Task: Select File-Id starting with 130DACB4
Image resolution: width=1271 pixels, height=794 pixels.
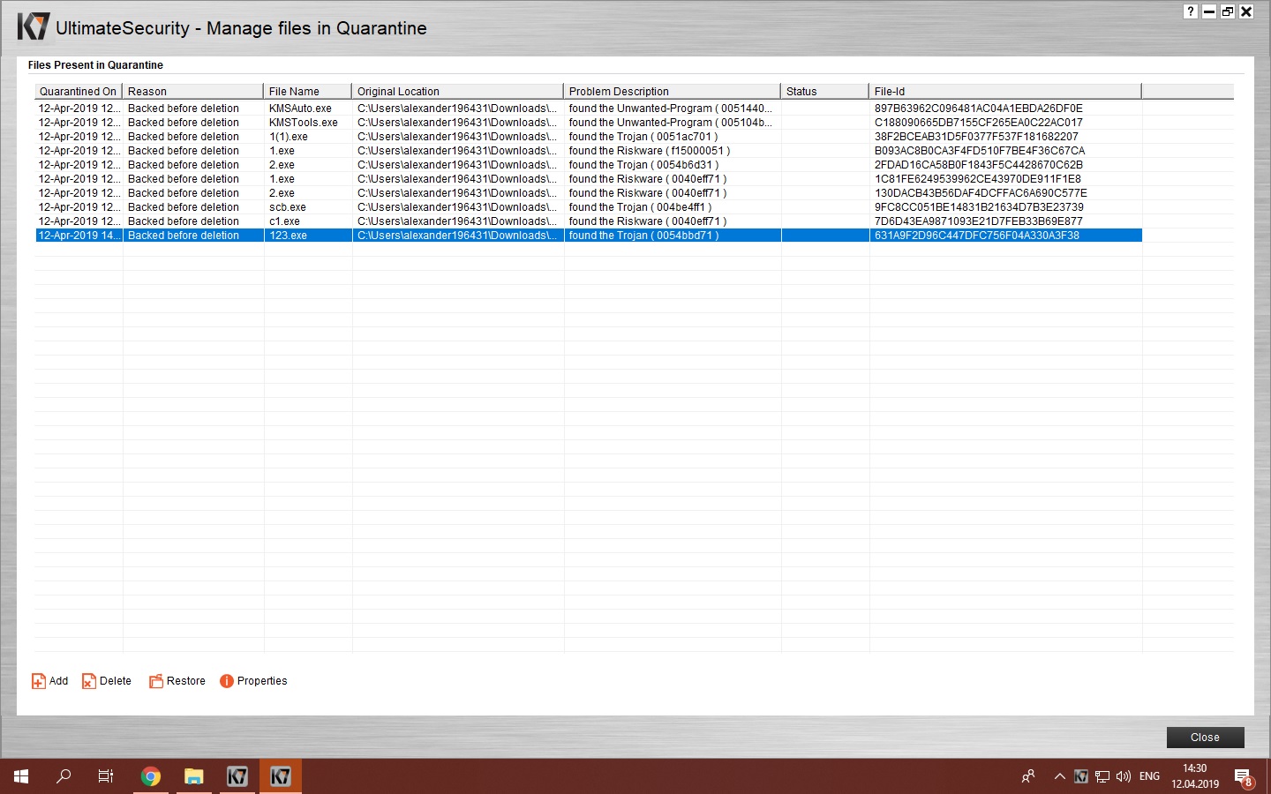Action: (x=981, y=193)
